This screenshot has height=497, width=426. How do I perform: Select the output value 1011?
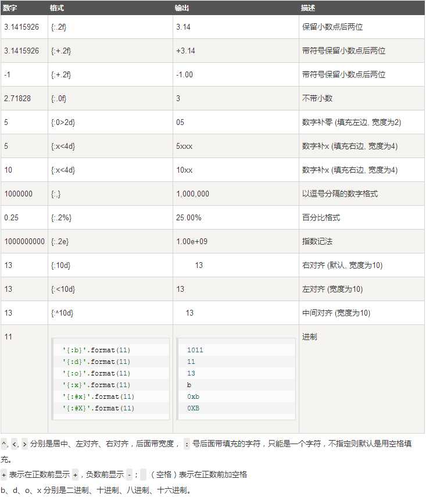pyautogui.click(x=195, y=350)
